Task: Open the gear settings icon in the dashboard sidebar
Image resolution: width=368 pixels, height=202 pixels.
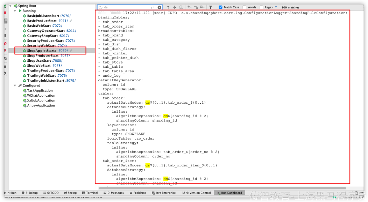Action: pyautogui.click(x=5, y=74)
